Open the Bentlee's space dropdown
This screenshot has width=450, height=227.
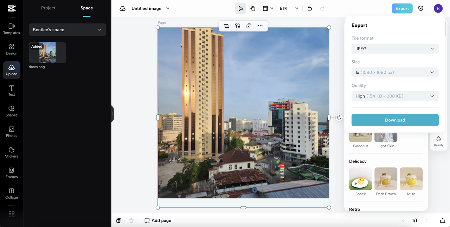[x=67, y=30]
